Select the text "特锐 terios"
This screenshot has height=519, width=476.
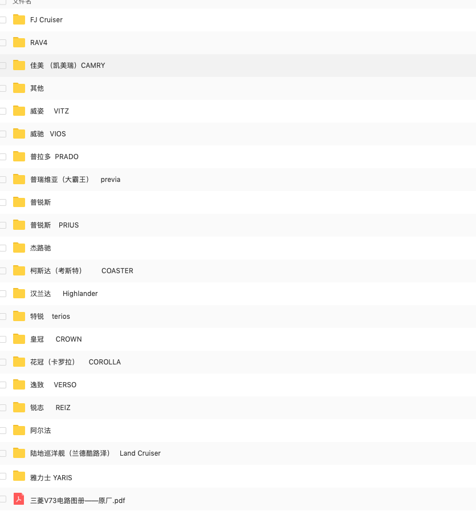click(50, 317)
